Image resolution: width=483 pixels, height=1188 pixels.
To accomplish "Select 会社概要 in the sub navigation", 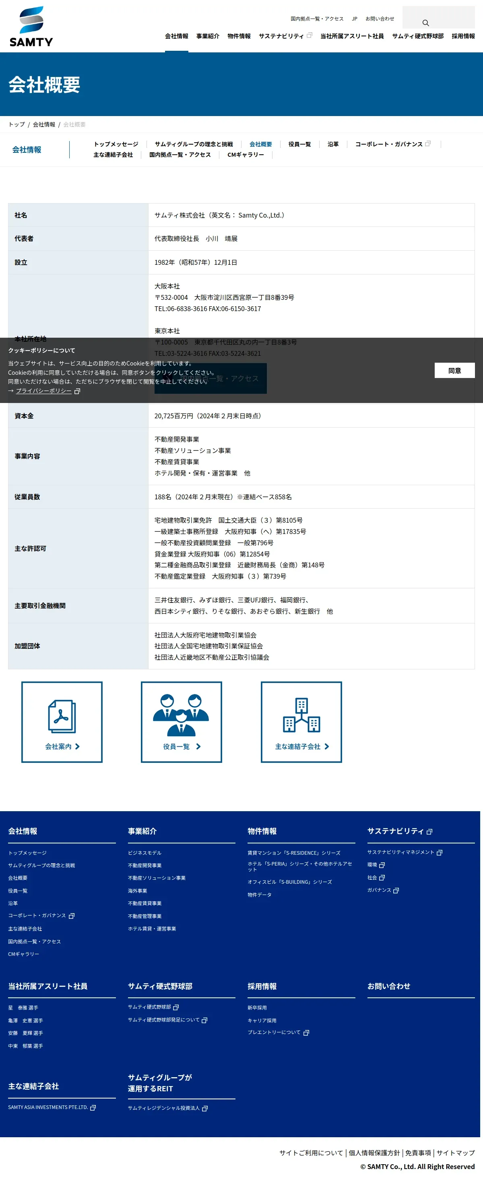I will [260, 144].
